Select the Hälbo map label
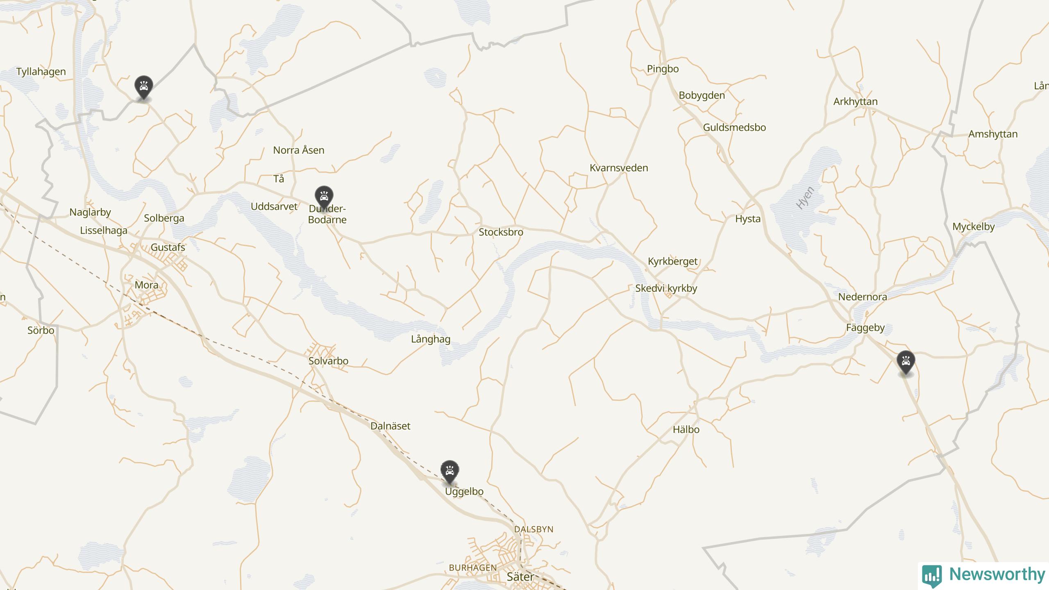Viewport: 1049px width, 590px height. point(686,429)
